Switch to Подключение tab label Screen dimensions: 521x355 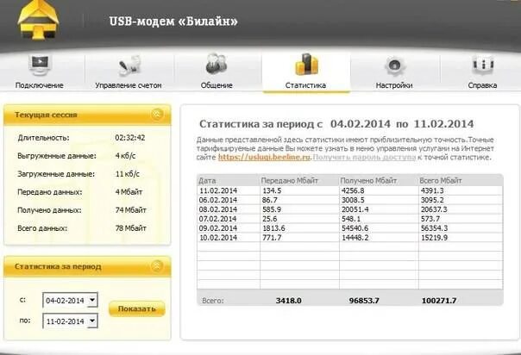(39, 85)
